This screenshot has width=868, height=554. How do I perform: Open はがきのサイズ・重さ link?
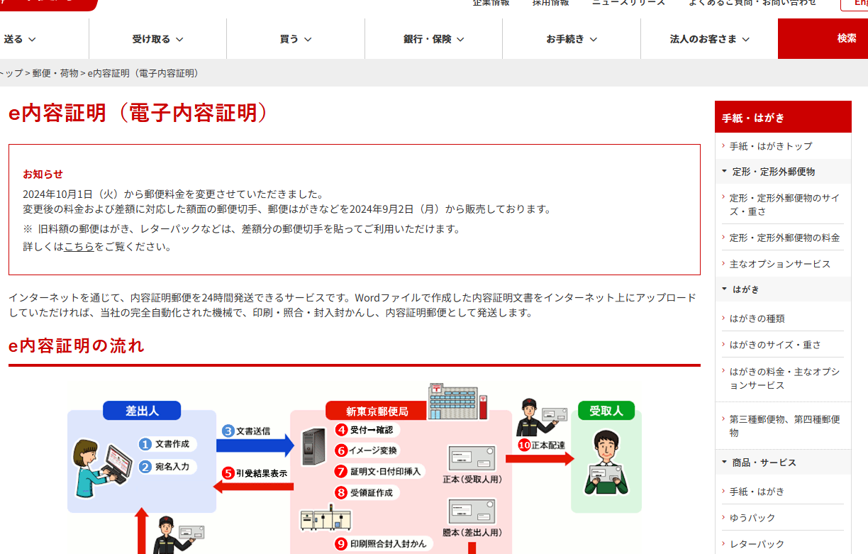pos(775,345)
